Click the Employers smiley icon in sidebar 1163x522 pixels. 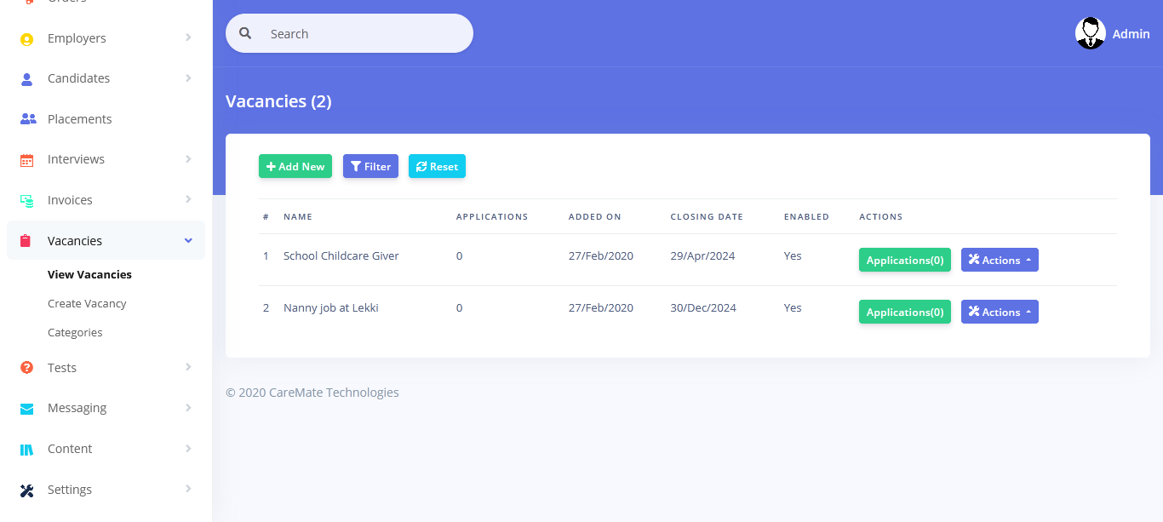pos(26,38)
